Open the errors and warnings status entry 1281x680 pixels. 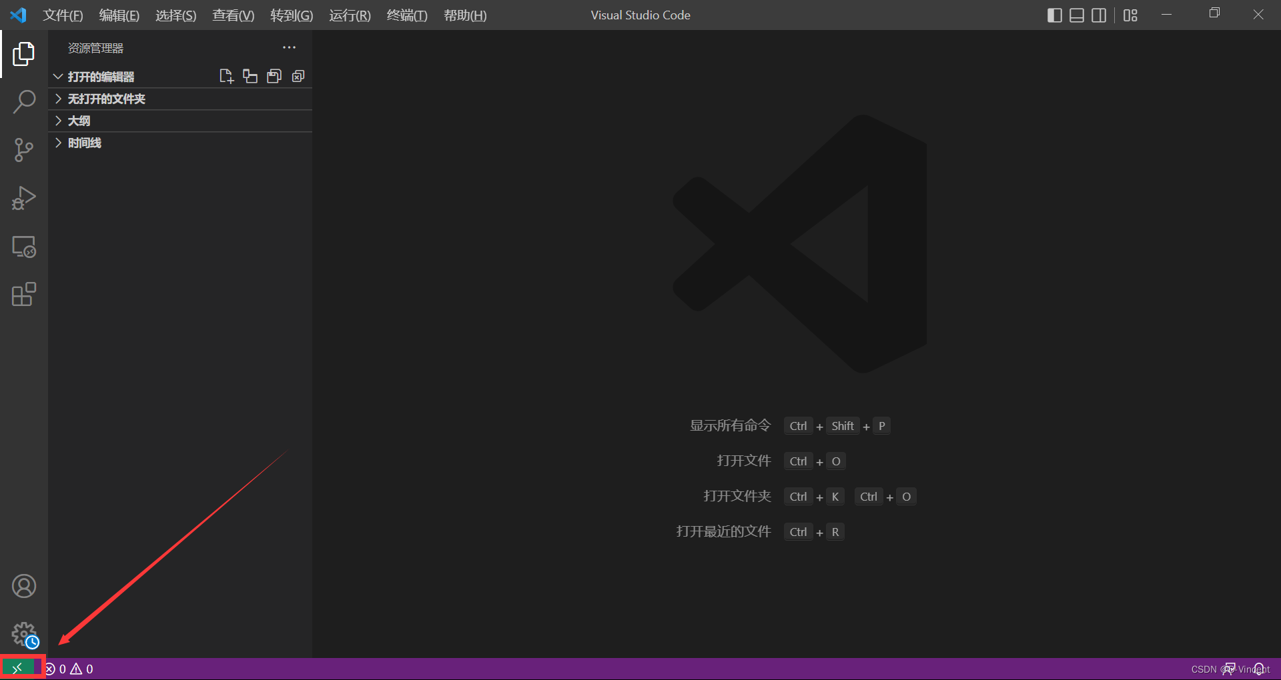click(69, 669)
